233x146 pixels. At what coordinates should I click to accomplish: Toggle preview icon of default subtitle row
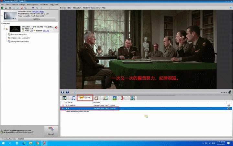point(63,105)
